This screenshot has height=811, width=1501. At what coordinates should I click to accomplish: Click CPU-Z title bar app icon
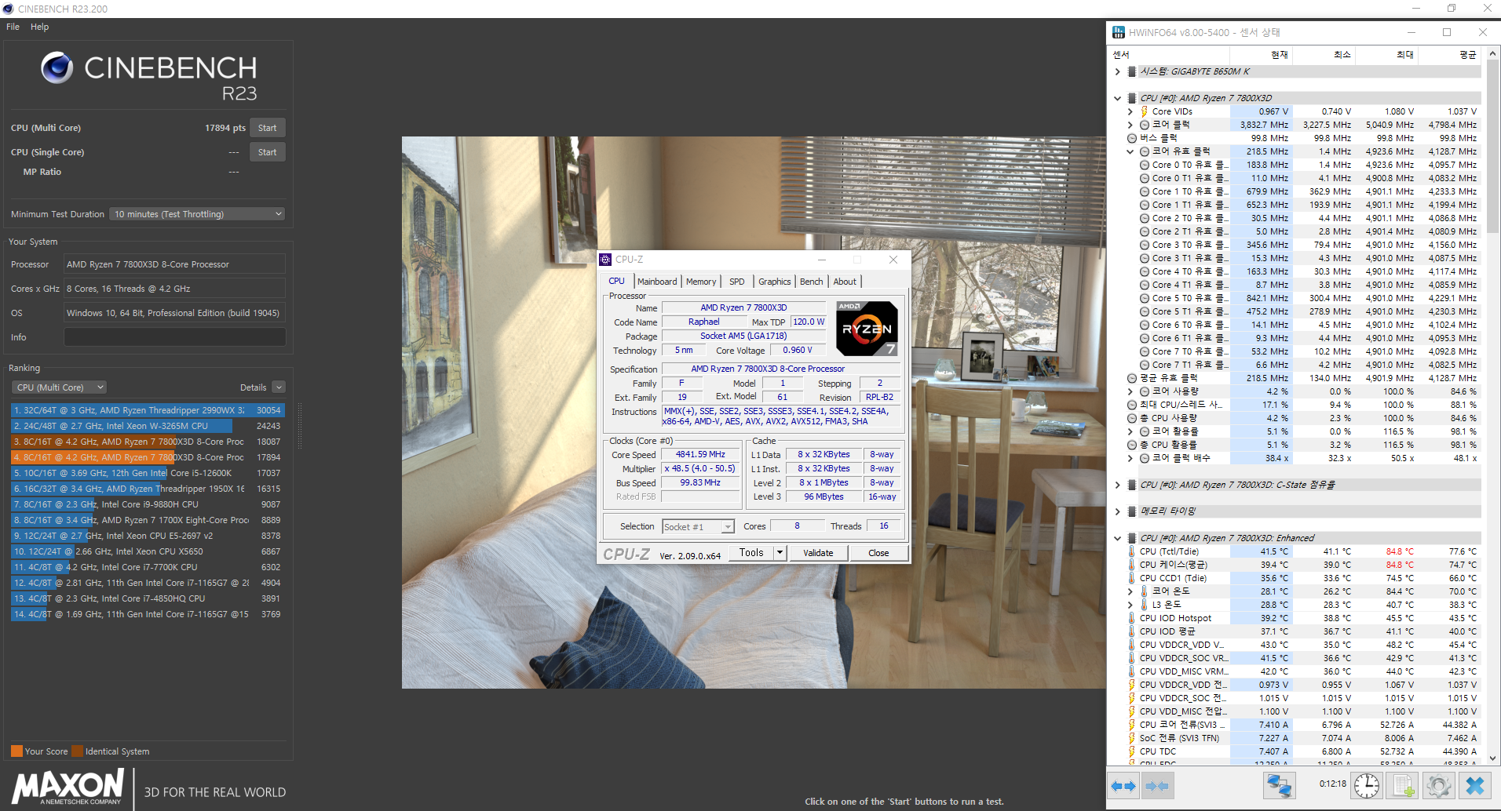click(x=605, y=260)
